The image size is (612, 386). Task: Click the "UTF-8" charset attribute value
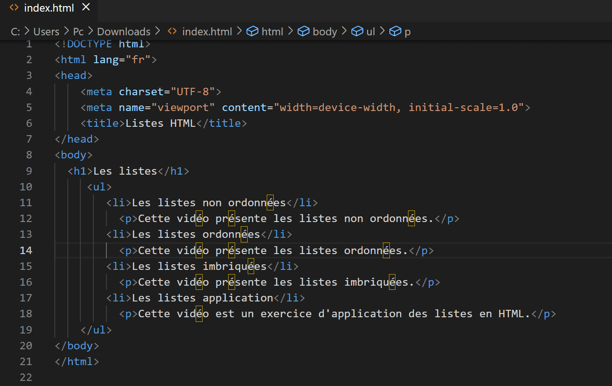(192, 92)
